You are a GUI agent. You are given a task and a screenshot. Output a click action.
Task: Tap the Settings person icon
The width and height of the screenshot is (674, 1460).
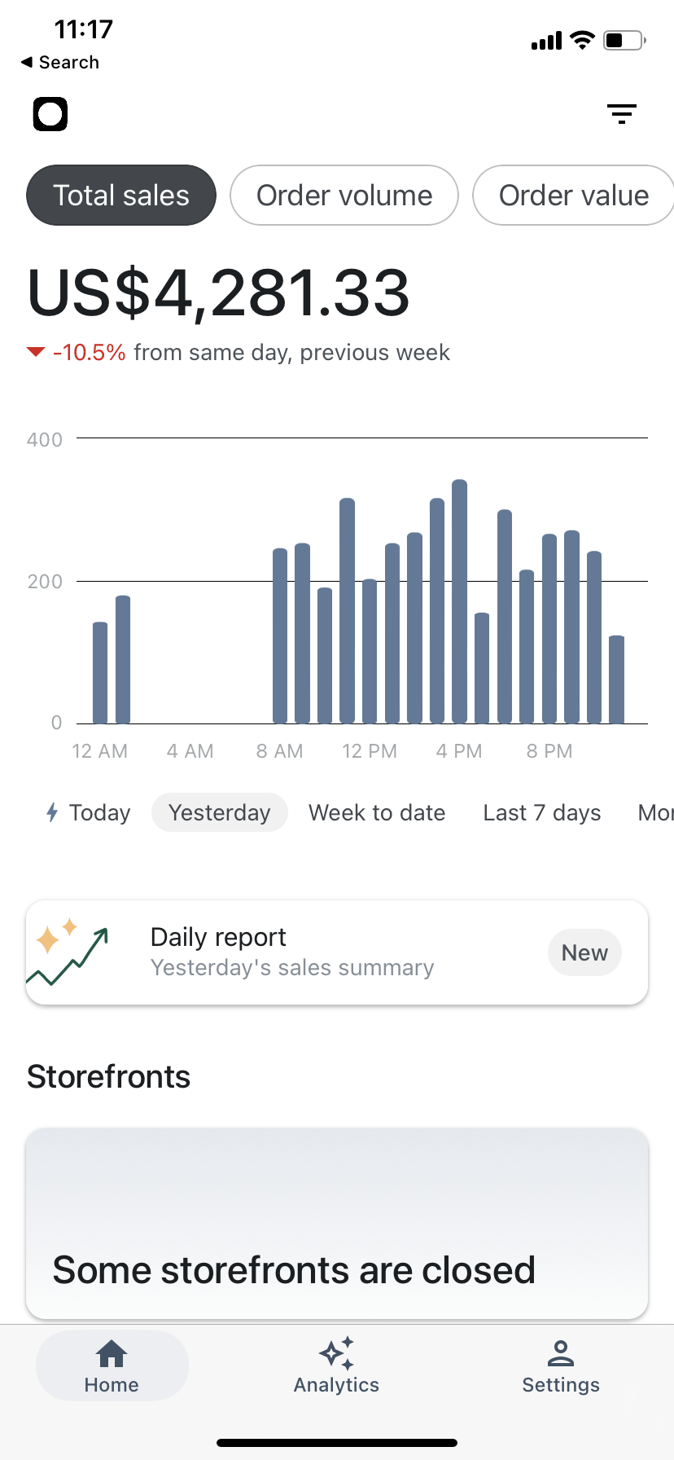tap(561, 1354)
